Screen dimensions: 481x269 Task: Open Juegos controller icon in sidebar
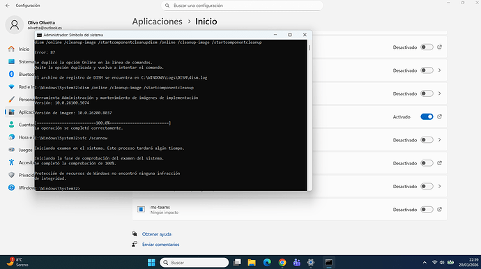pos(11,150)
